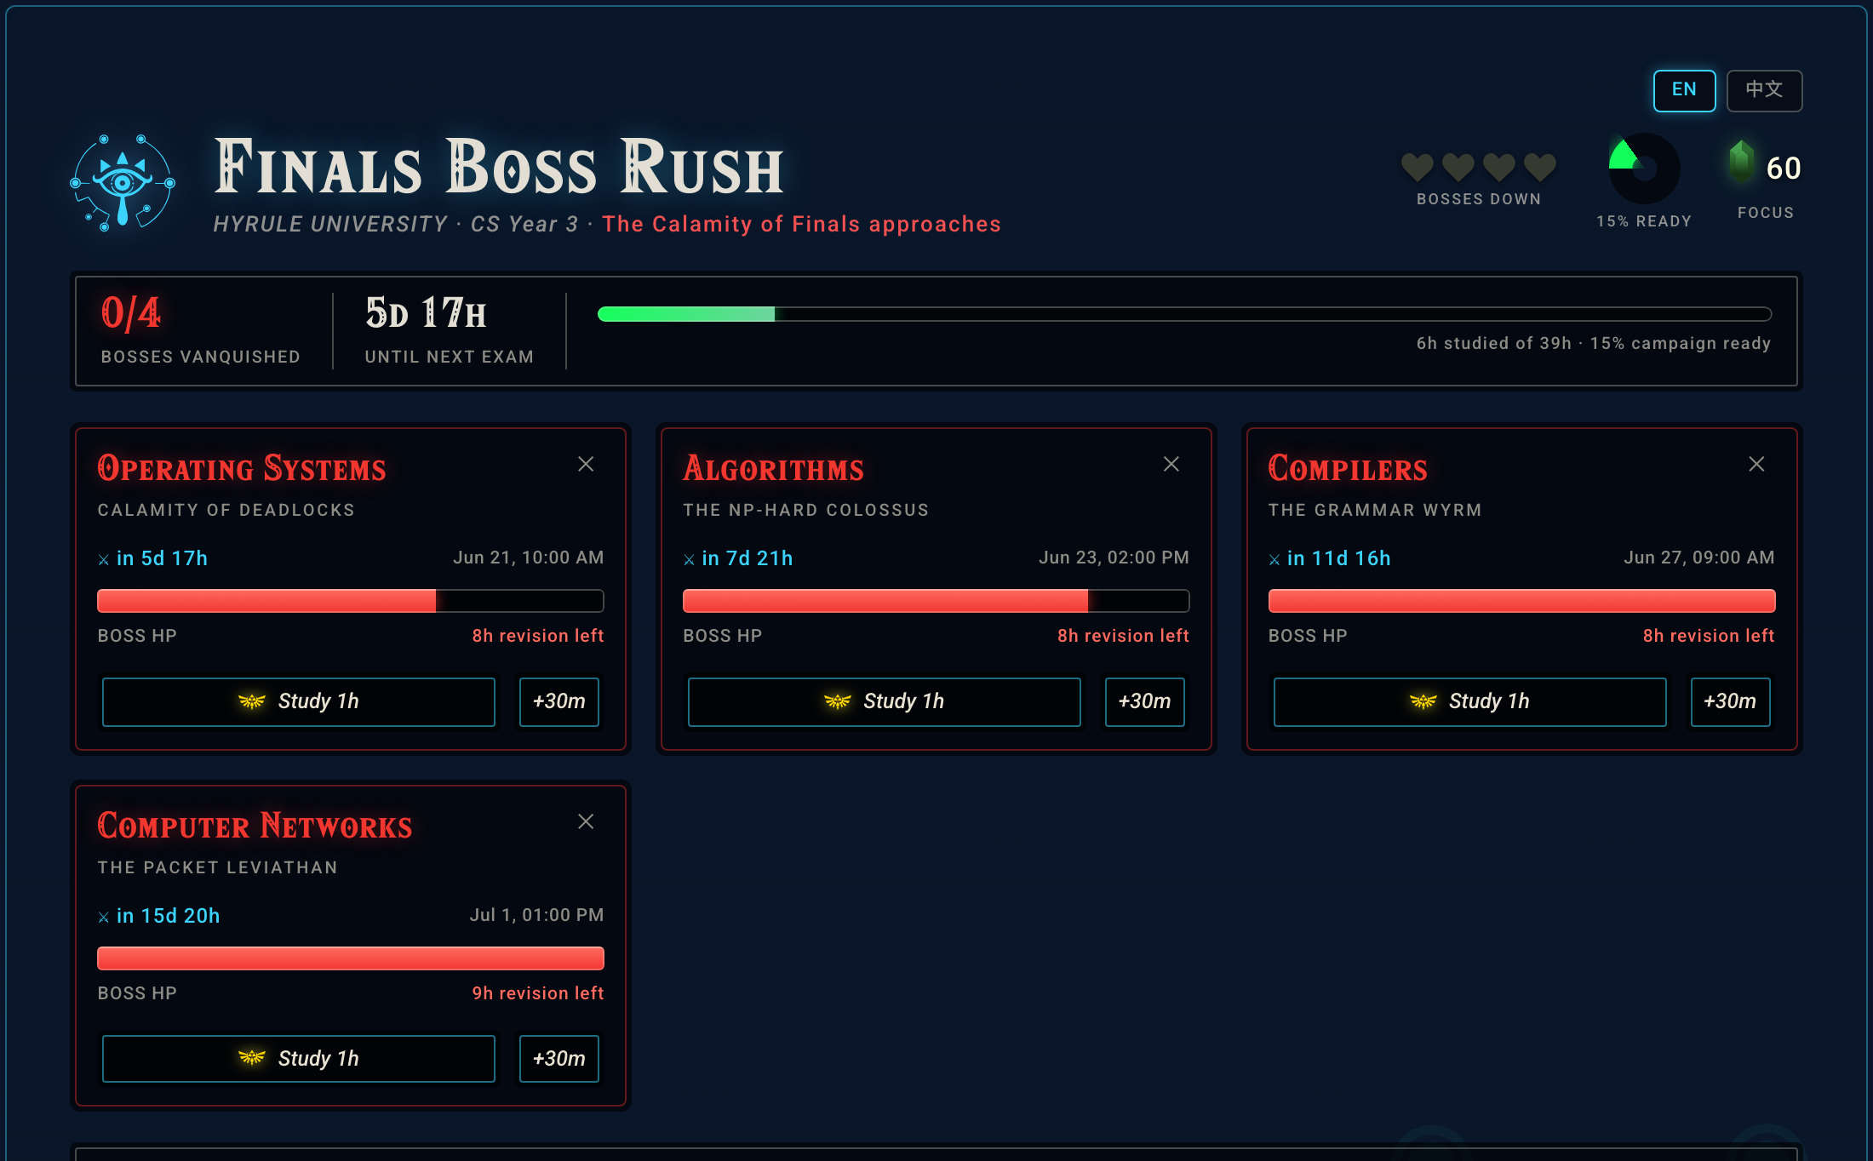
Task: Click '8h revision left' in Operating Systems card
Action: [538, 636]
